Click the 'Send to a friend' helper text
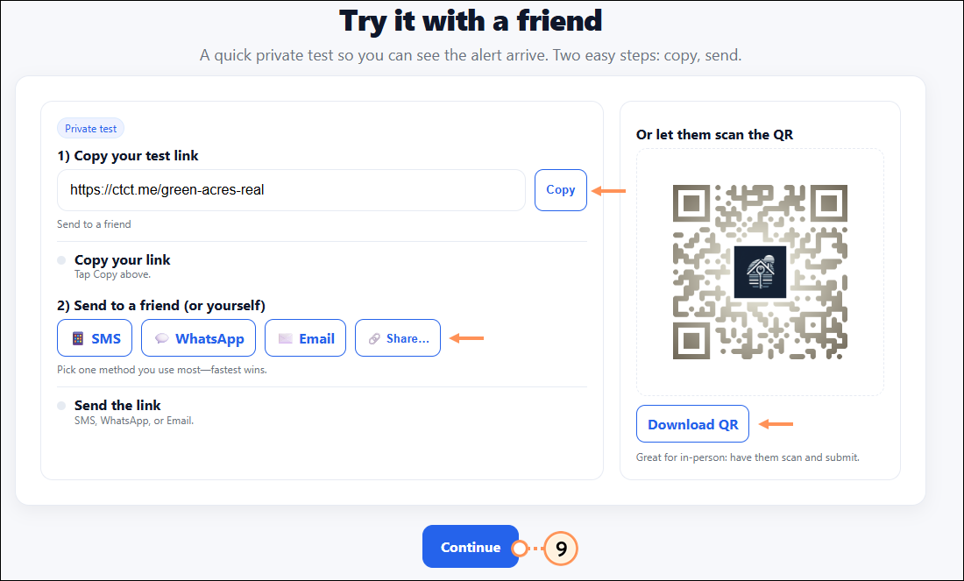The image size is (964, 581). pyautogui.click(x=94, y=224)
